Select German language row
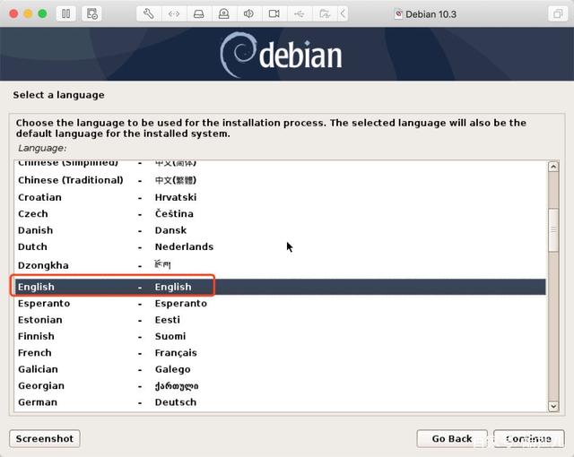574x457 pixels. pyautogui.click(x=280, y=402)
